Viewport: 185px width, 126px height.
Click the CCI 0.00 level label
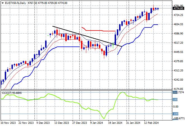coord(176,107)
